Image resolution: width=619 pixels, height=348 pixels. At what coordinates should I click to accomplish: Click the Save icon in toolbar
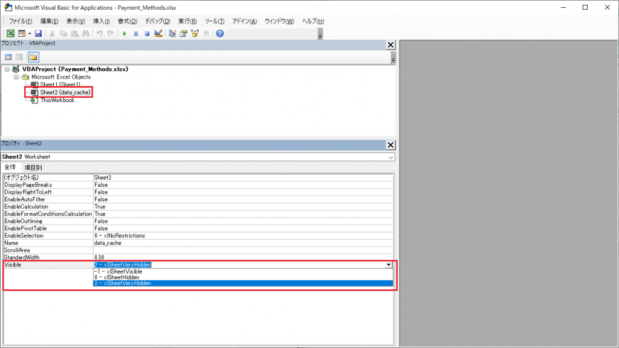(x=38, y=33)
